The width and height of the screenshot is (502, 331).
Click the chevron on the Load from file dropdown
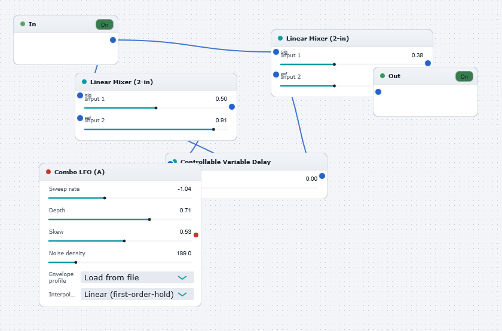pos(182,278)
